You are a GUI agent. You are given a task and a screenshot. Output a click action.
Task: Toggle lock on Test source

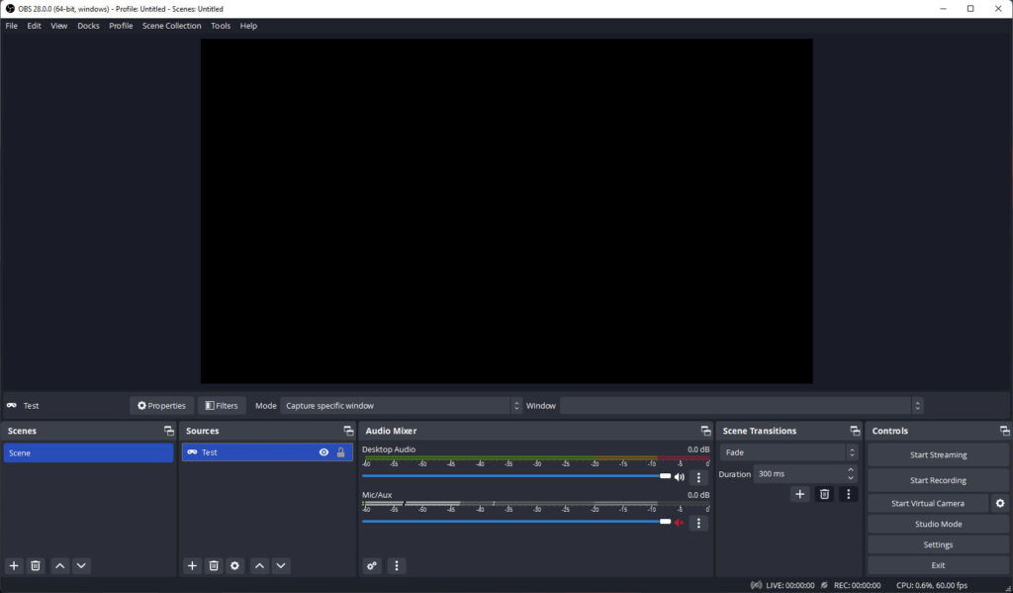point(340,452)
